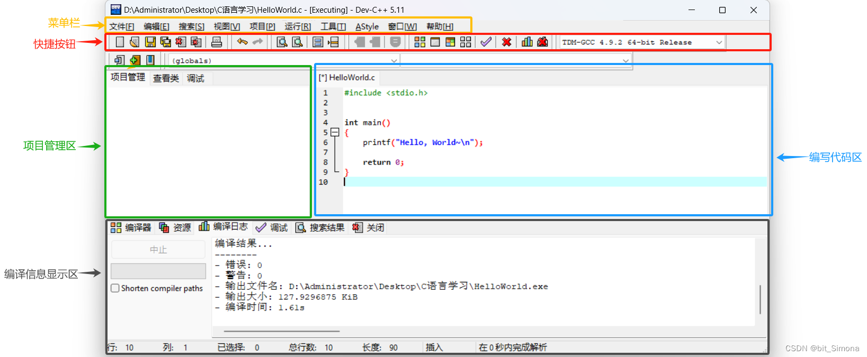867x357 pixels.
Task: Click the Goto function icon before Goto line
Action: (x=318, y=42)
